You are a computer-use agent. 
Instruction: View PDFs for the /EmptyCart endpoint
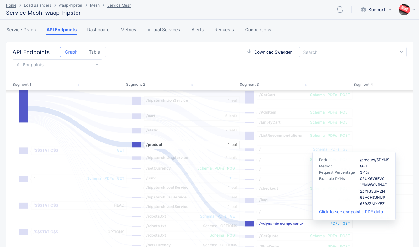click(332, 122)
